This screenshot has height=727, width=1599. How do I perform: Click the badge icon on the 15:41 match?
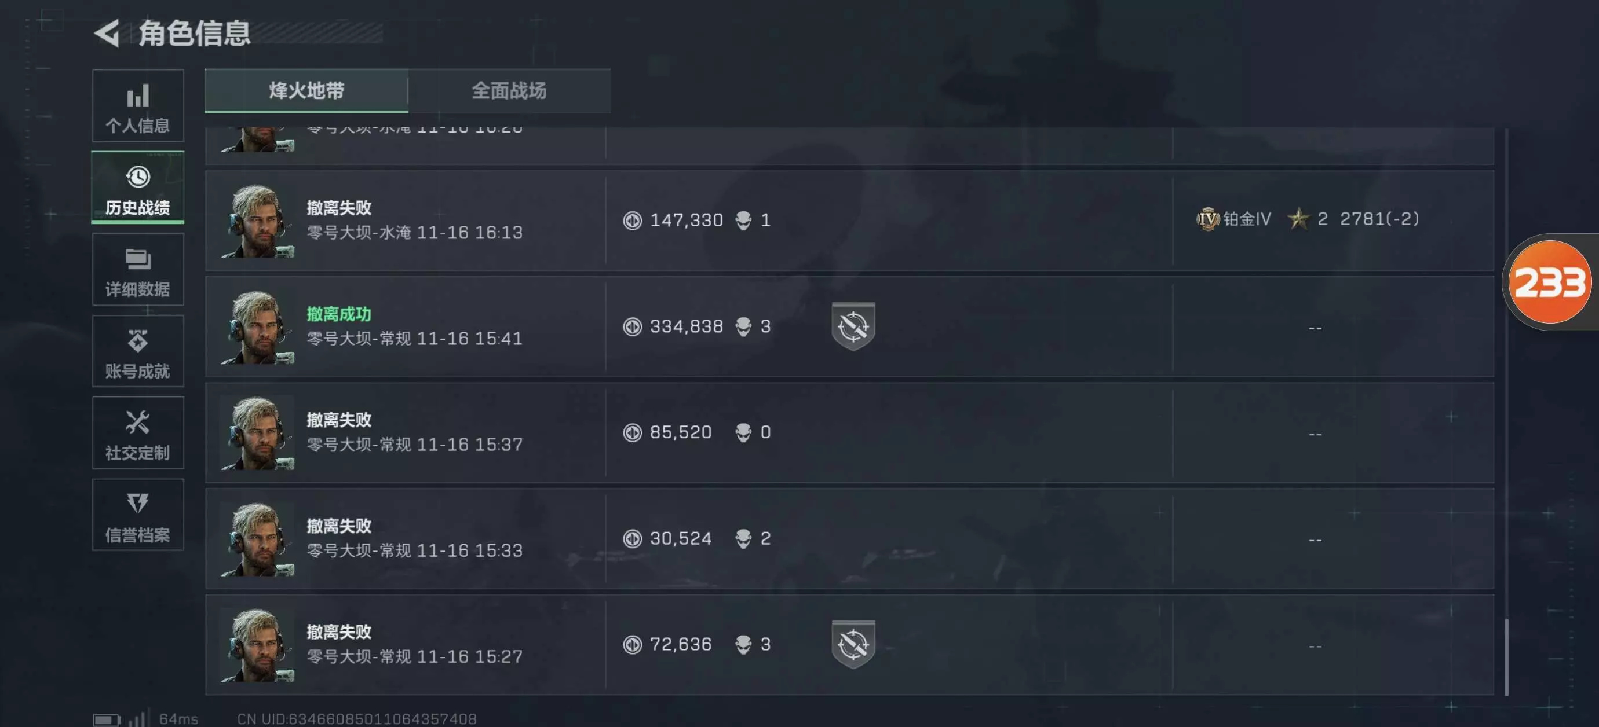[x=853, y=326]
